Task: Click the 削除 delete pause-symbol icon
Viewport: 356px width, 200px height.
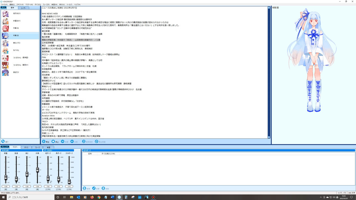Action: (103, 189)
